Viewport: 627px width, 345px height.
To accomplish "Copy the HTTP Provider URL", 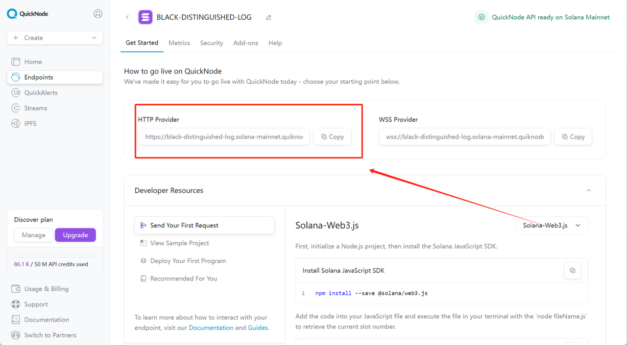I will click(x=333, y=137).
